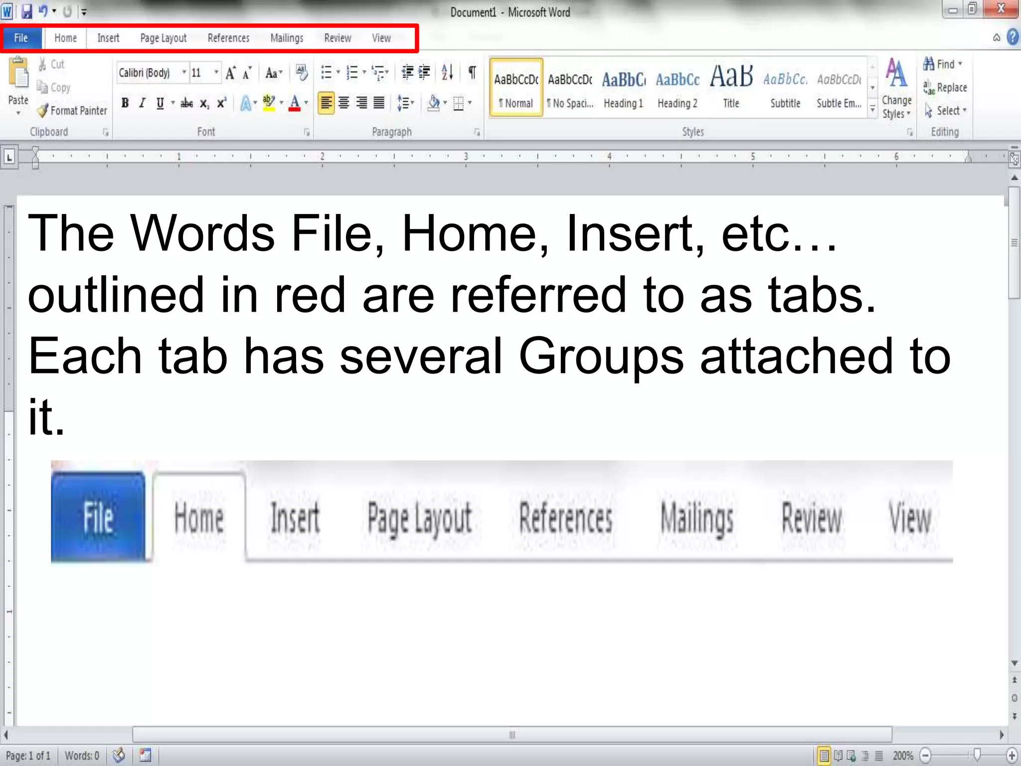Click the Find binoculars button
1021x766 pixels.
coord(943,64)
